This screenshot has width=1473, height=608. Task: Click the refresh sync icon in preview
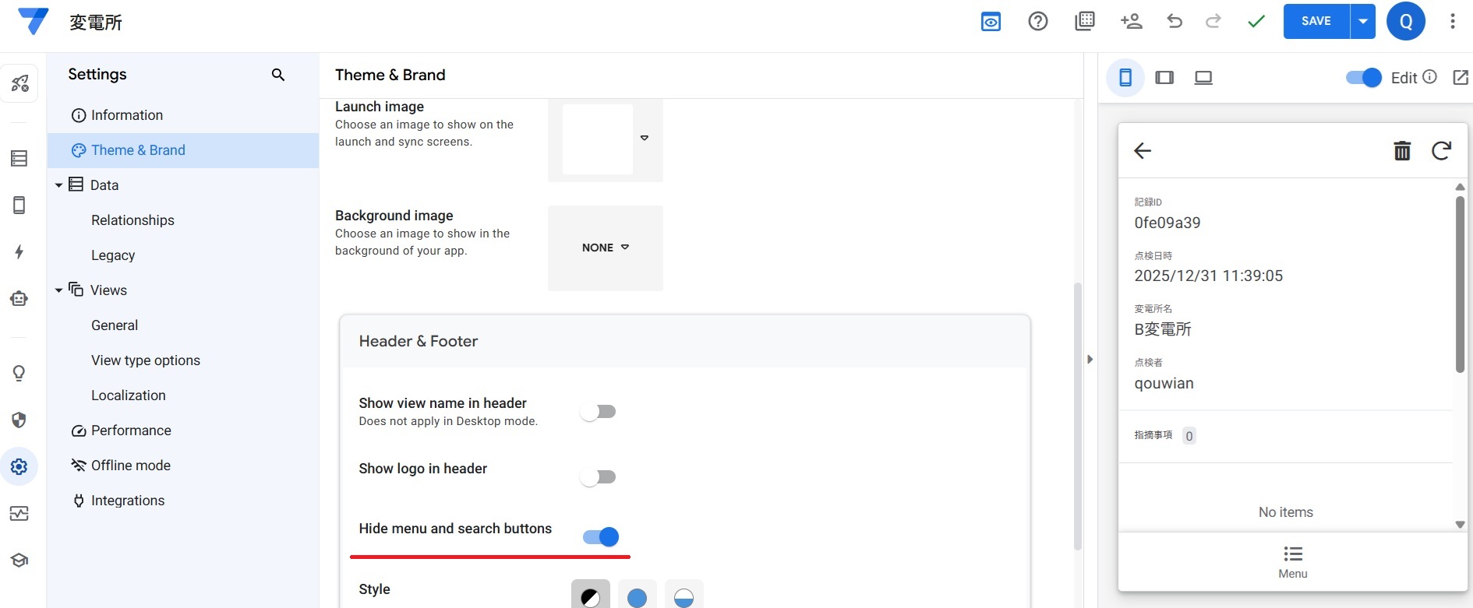pos(1441,150)
